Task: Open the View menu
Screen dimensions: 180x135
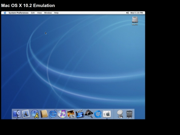Action: click(39, 13)
